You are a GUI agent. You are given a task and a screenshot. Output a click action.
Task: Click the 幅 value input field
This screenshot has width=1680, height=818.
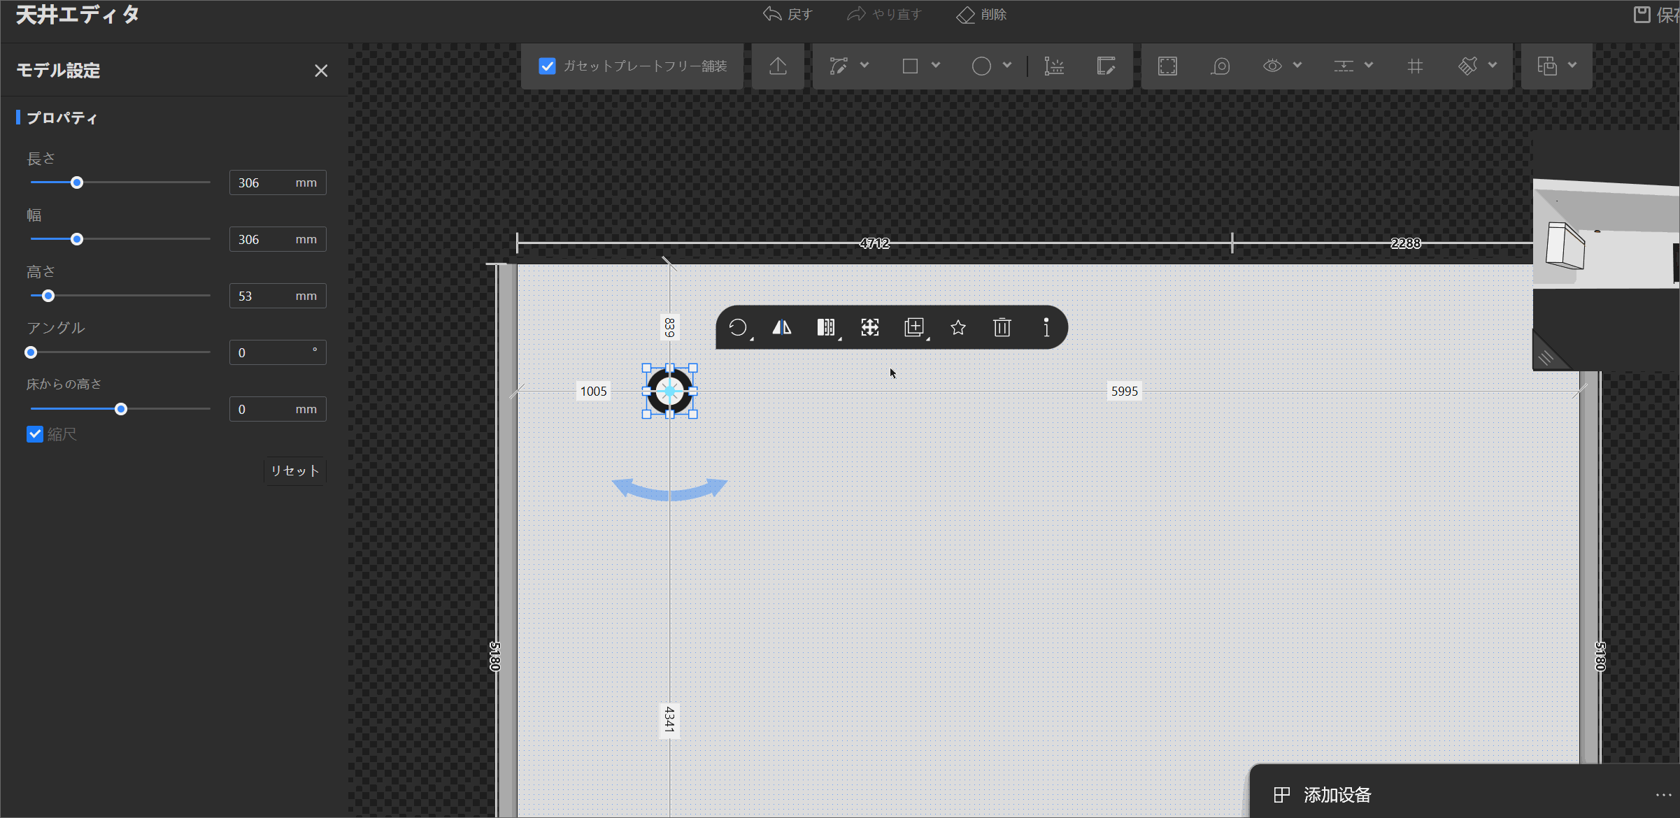(278, 239)
